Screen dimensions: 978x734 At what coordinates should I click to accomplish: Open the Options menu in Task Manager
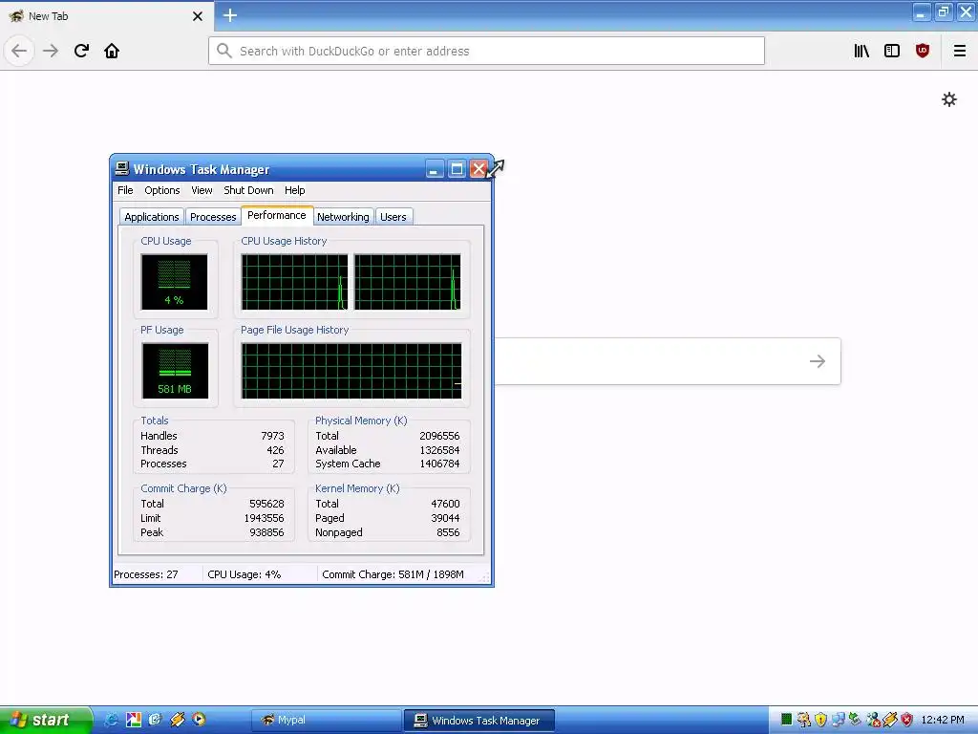162,190
